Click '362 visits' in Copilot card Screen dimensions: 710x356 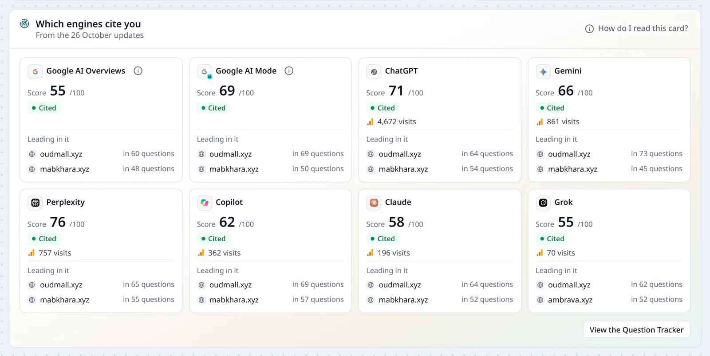pyautogui.click(x=225, y=253)
